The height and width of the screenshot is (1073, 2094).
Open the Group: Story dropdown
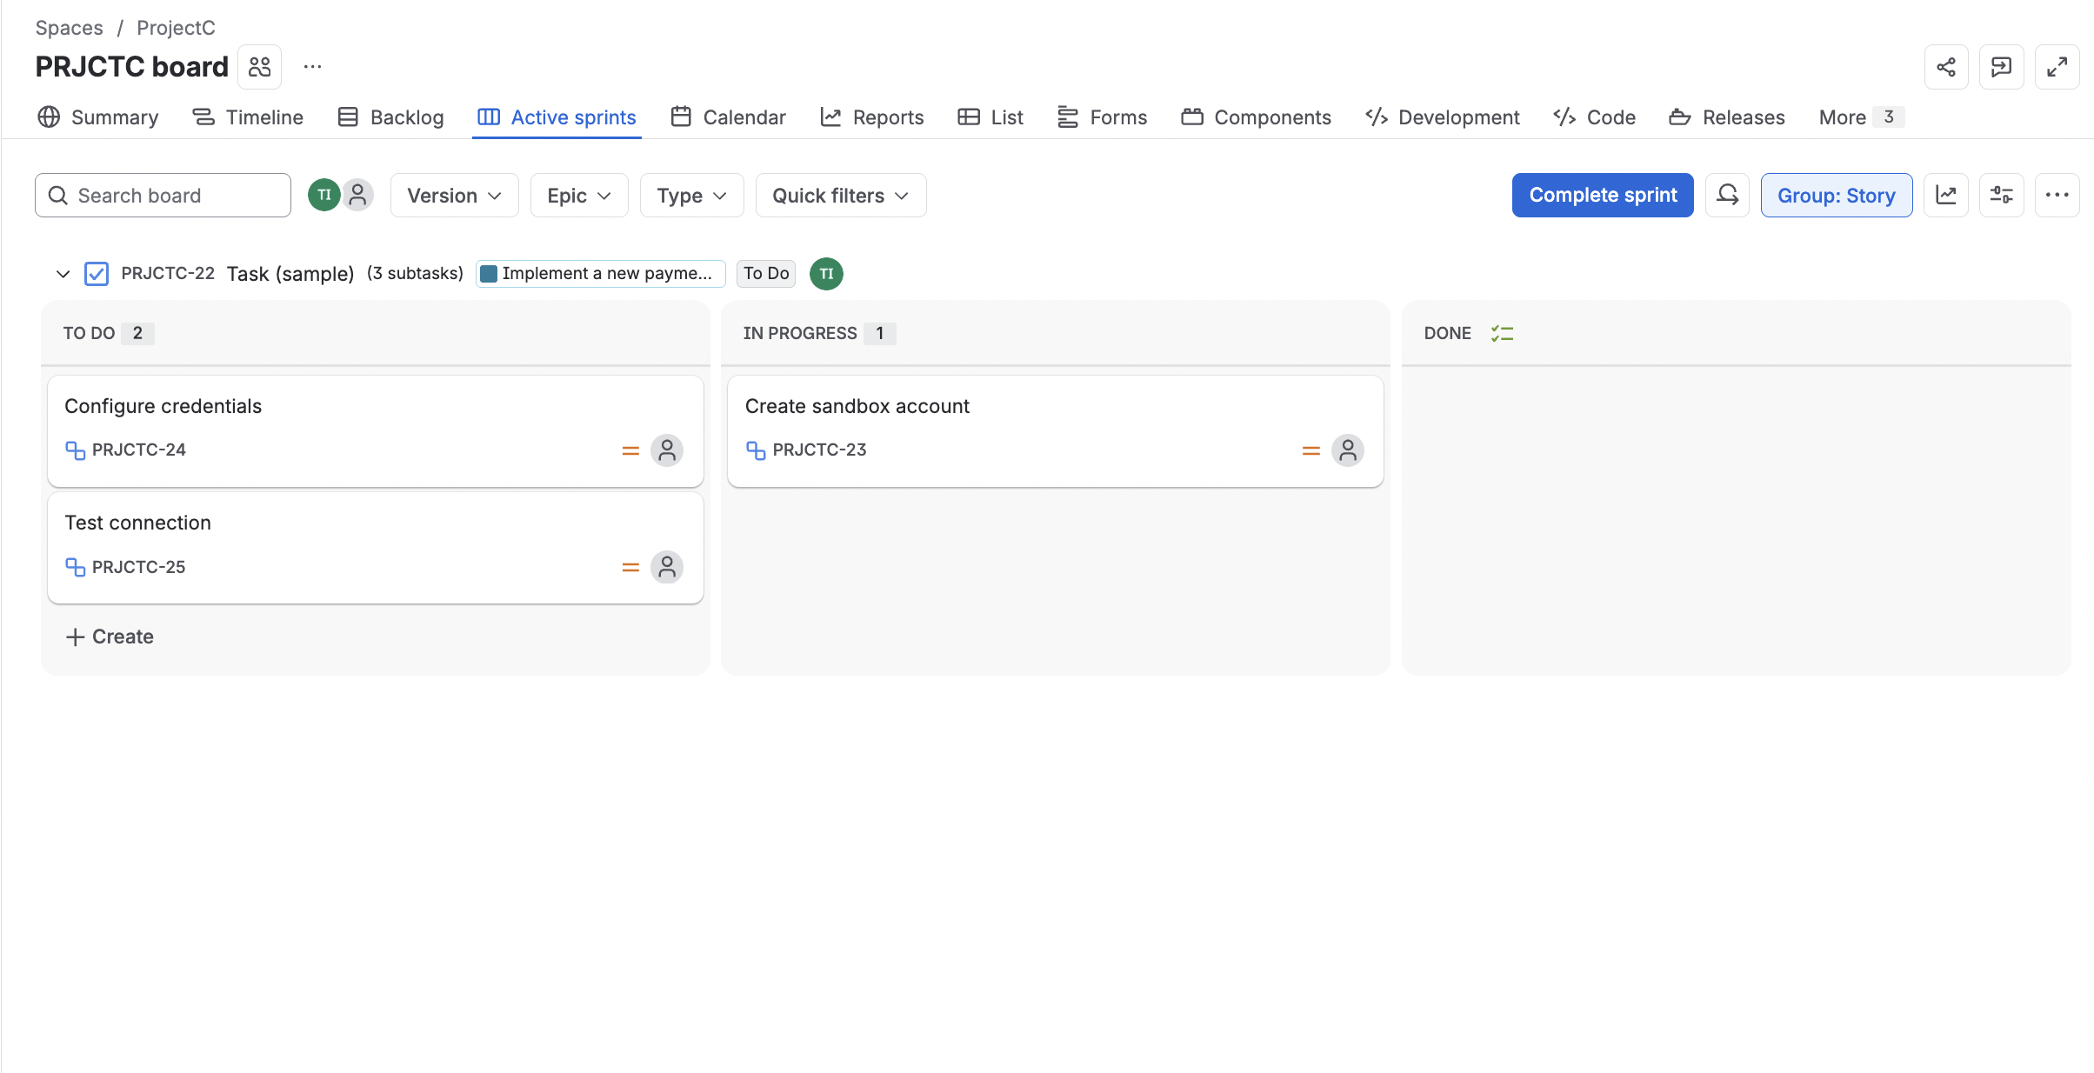pos(1836,195)
